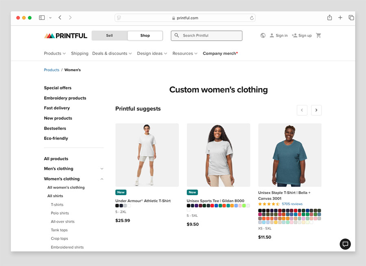This screenshot has width=366, height=266.
Task: Select Polo shirts subcategory
Action: pos(60,213)
